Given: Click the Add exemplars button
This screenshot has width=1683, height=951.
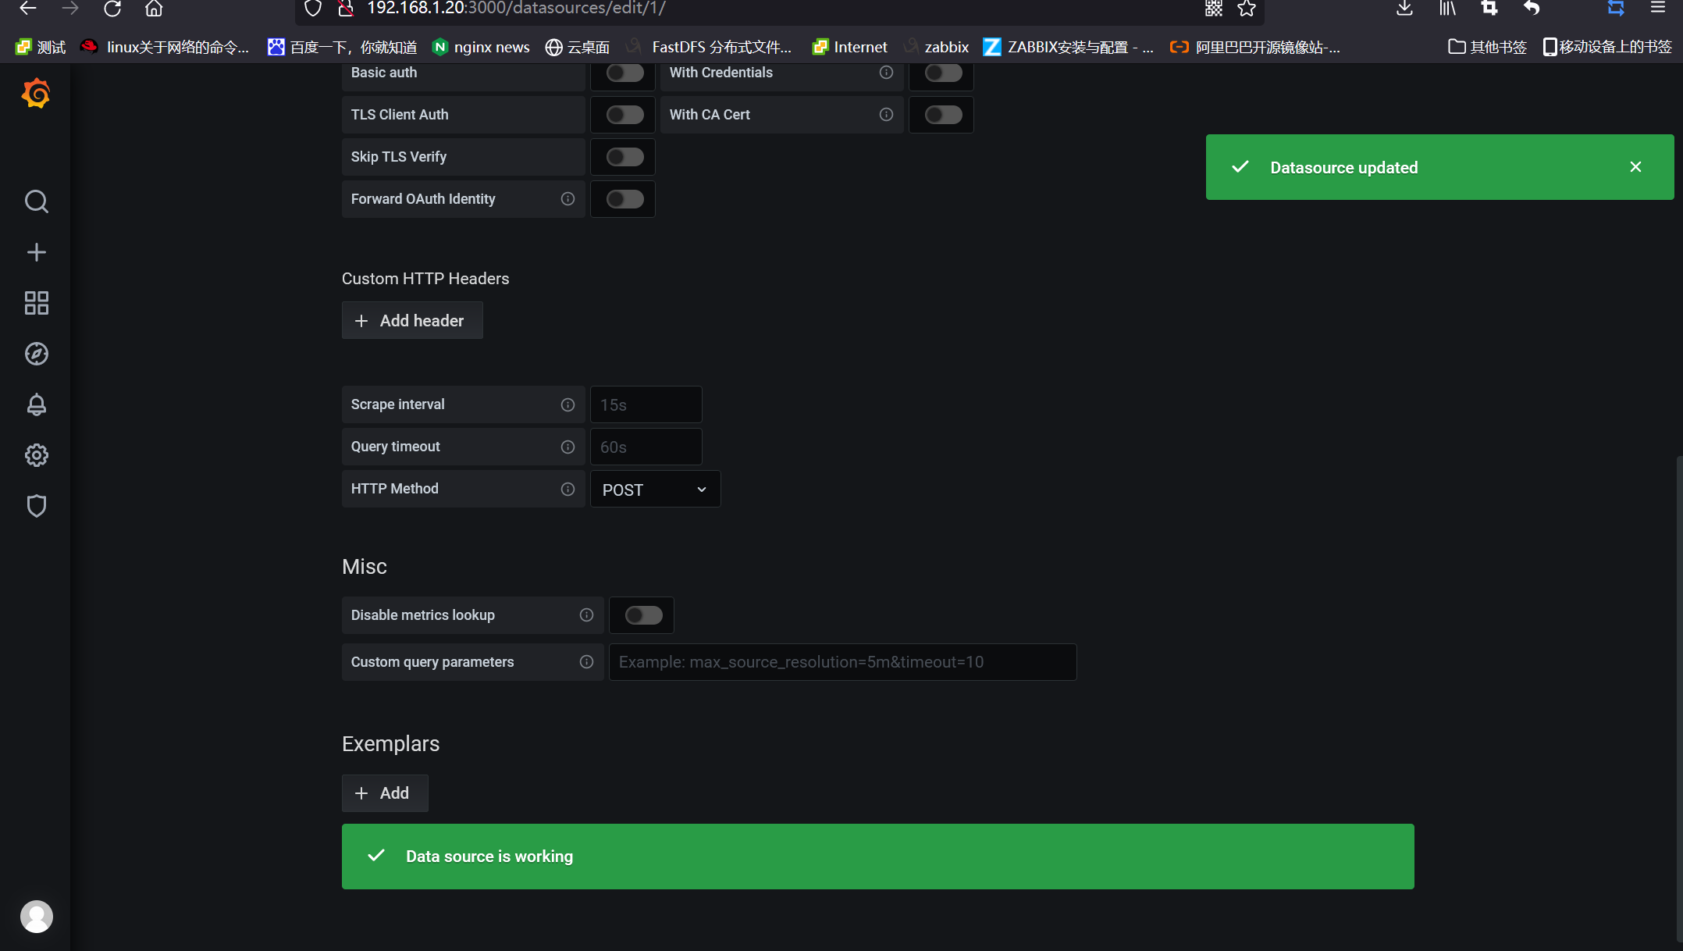Looking at the screenshot, I should click(384, 793).
